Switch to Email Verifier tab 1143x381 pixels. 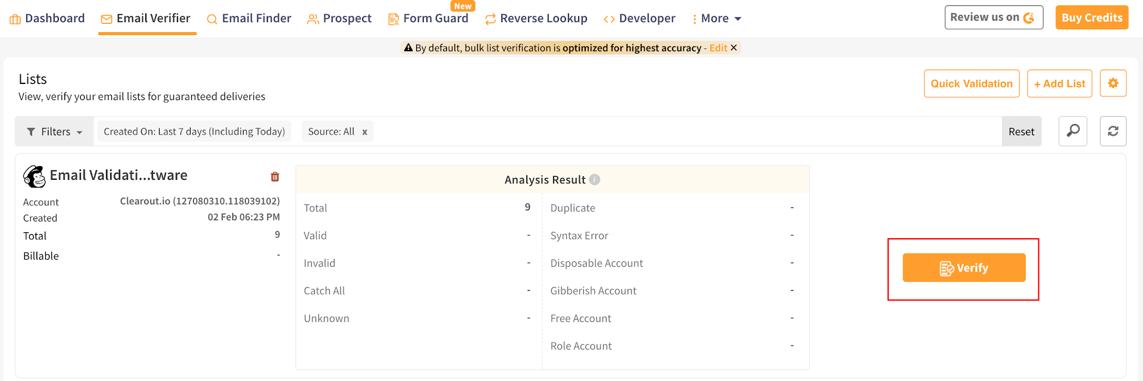(146, 18)
